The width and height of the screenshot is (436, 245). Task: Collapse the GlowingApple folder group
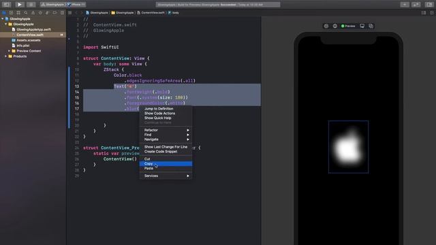point(6,24)
